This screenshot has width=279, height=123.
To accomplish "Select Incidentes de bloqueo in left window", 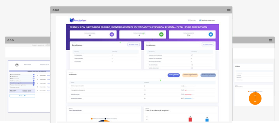I will pos(22,81).
